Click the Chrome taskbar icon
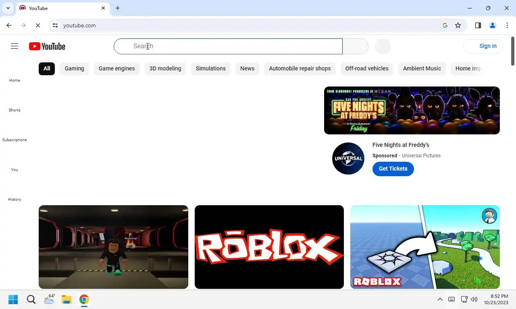This screenshot has width=516, height=309. coord(84,299)
